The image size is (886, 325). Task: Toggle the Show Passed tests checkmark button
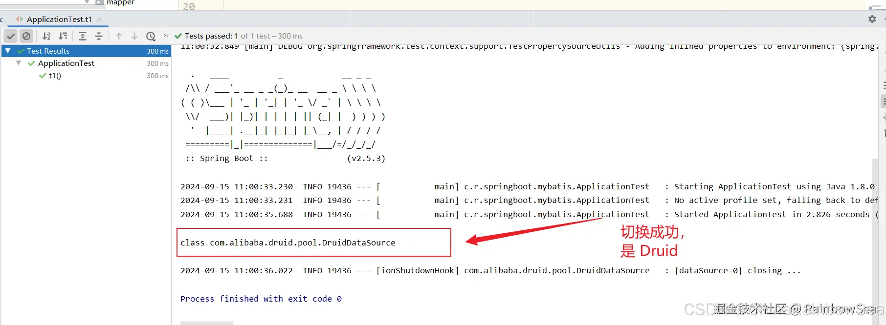[x=11, y=36]
